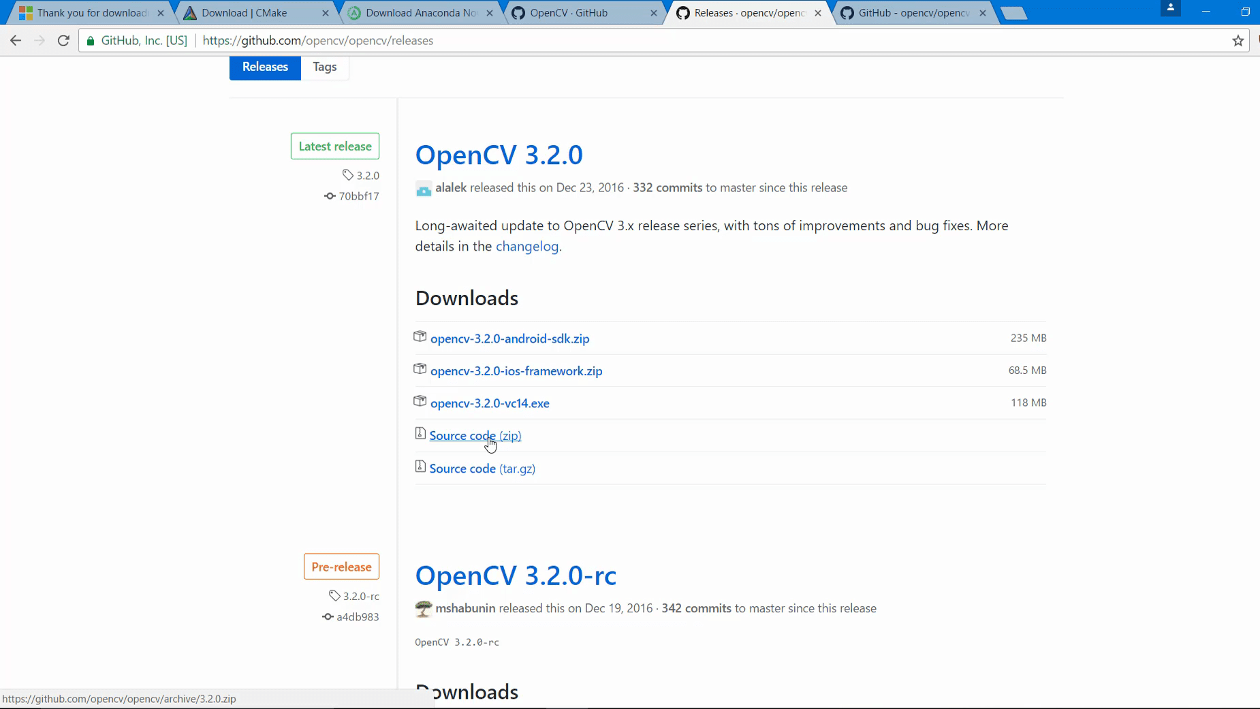The width and height of the screenshot is (1260, 709).
Task: Click the browser back arrow
Action: pos(16,41)
